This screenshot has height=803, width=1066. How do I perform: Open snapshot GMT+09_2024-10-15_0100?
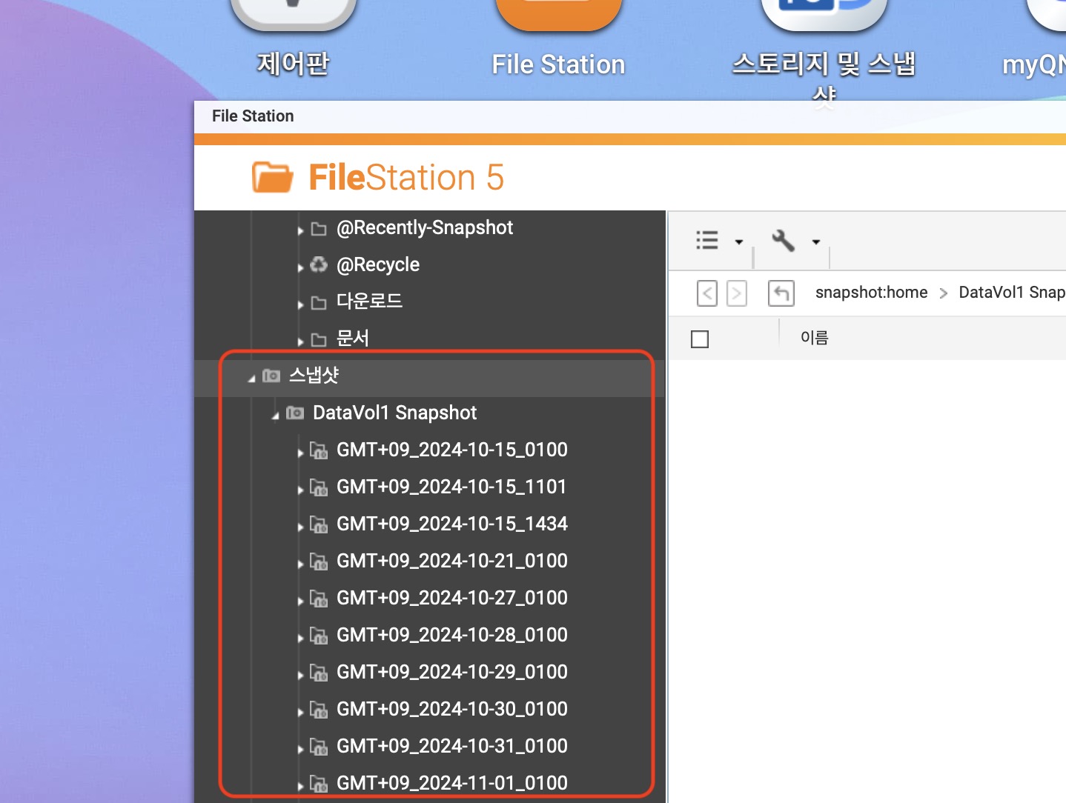coord(452,450)
